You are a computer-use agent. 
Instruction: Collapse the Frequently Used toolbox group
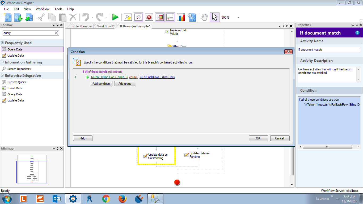tap(2, 43)
